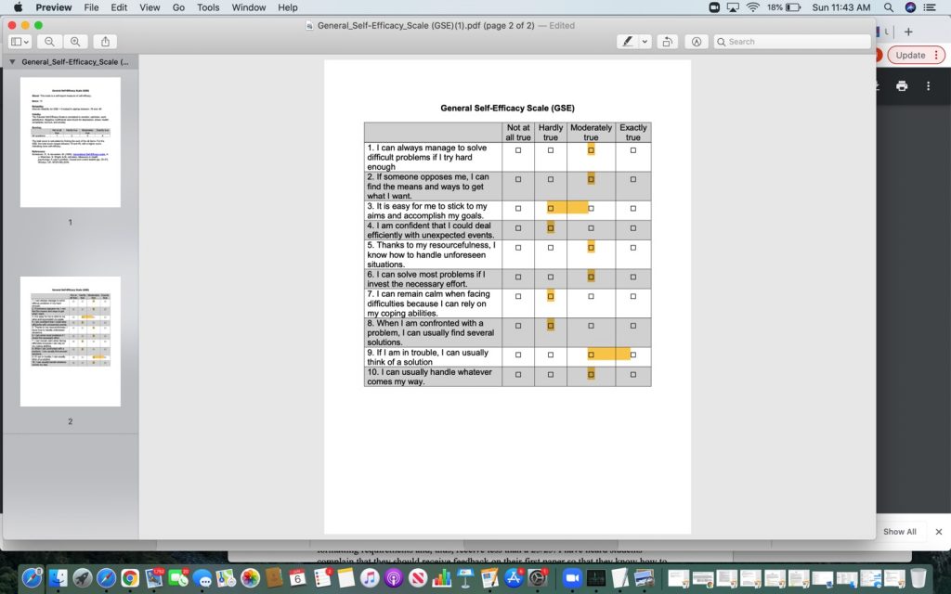Open the Preview application menu
The image size is (951, 594).
[53, 7]
